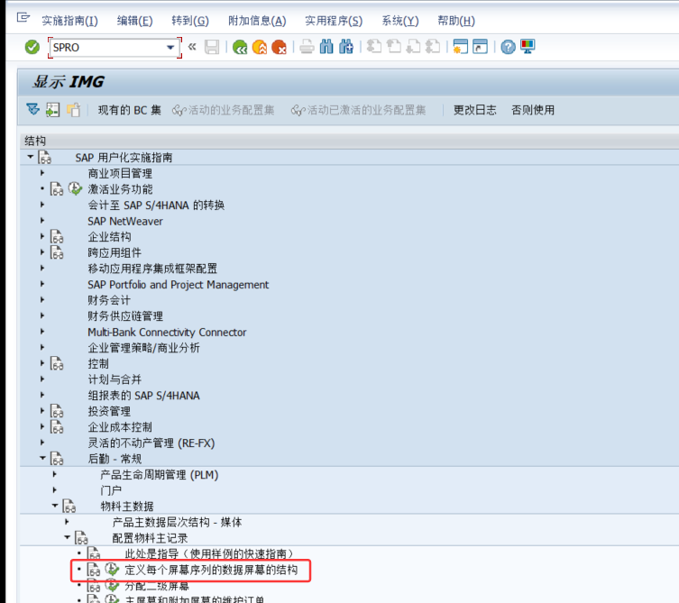Click the Print icon in toolbar
Viewport: 679px width, 603px height.
307,47
